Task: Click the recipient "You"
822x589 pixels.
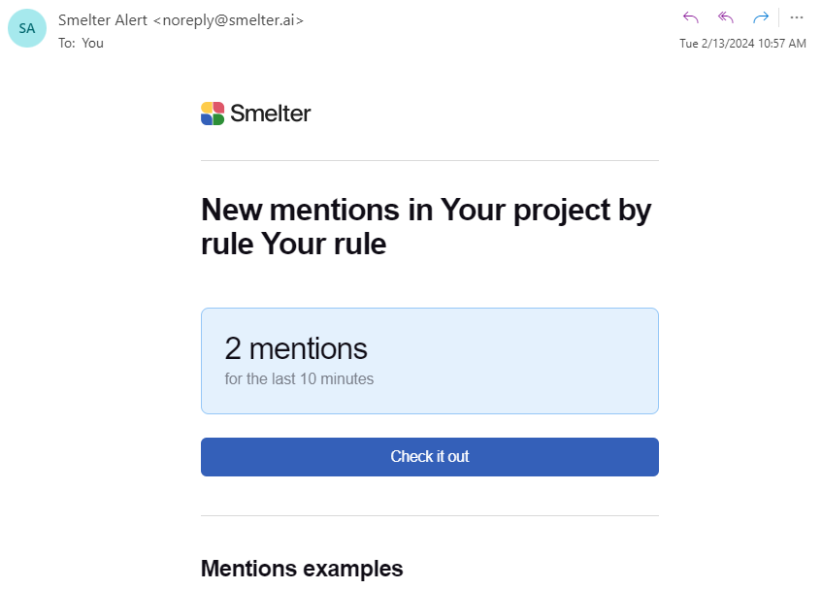Action: coord(92,43)
